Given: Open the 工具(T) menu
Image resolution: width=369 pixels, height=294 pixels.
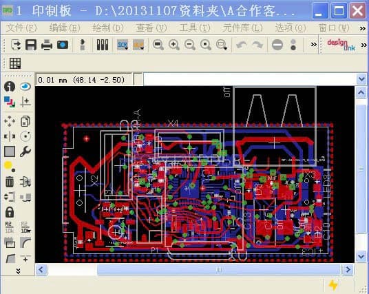Looking at the screenshot, I should (195, 28).
